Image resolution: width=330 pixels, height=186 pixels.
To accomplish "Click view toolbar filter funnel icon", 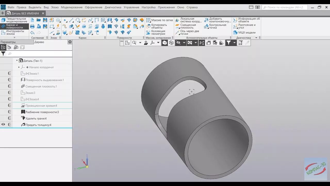I will coord(229,43).
